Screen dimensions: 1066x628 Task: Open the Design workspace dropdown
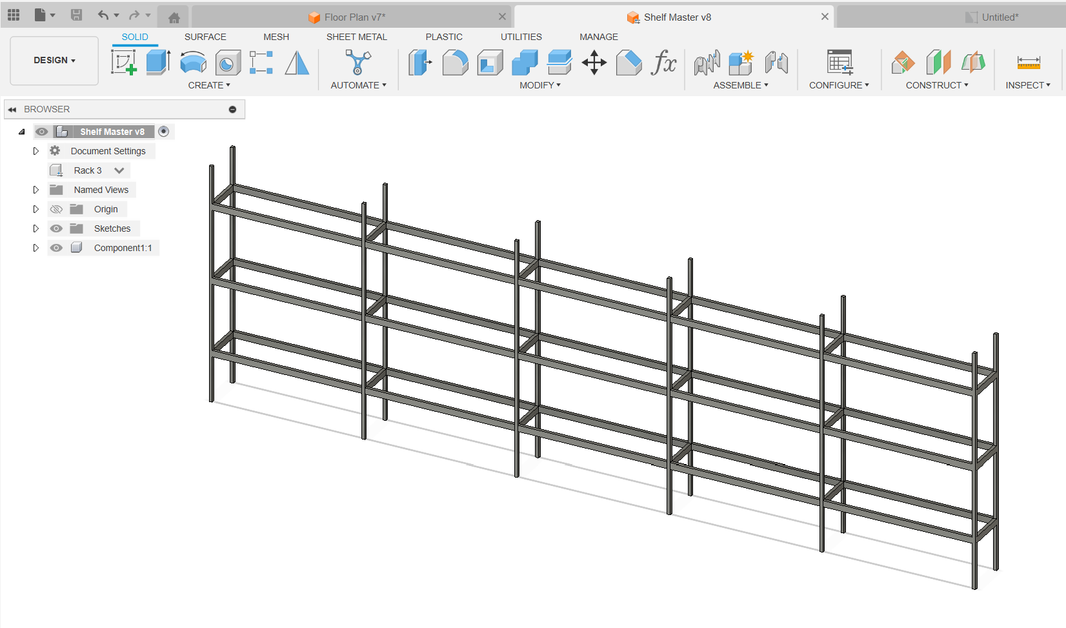click(54, 61)
